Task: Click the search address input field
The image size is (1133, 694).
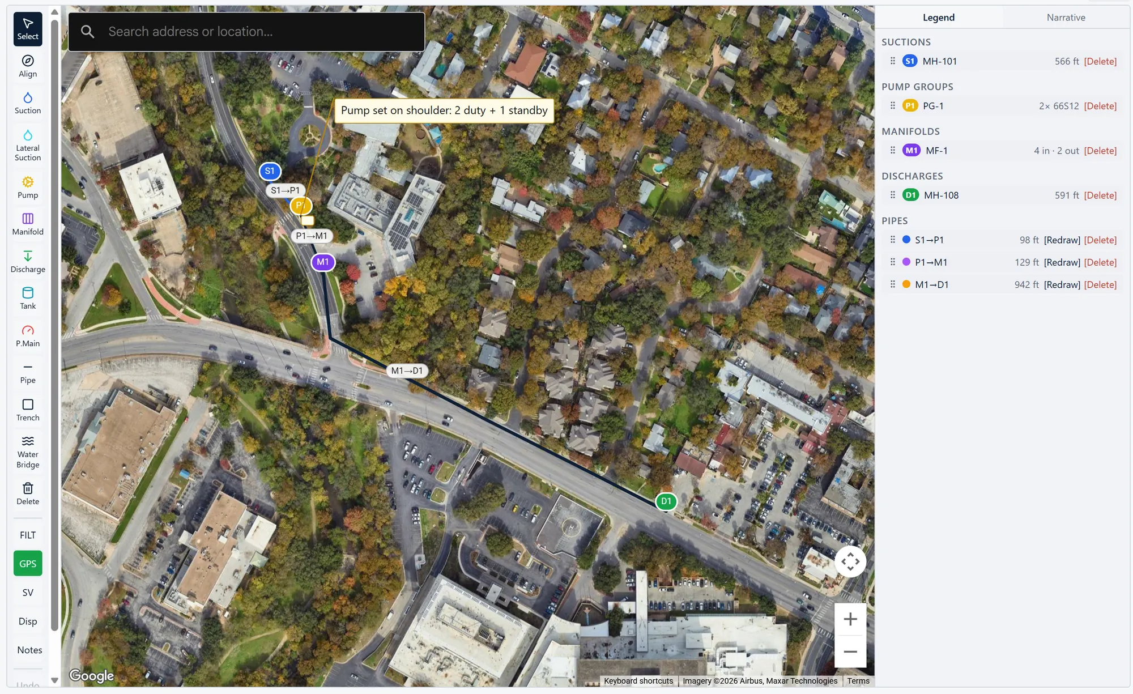Action: (x=246, y=32)
